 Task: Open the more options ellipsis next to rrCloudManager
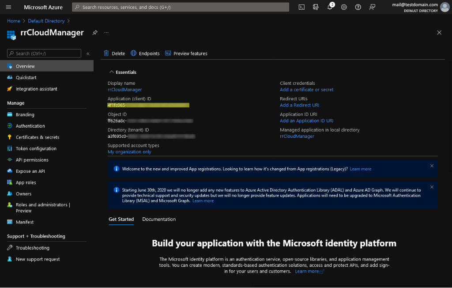(106, 33)
